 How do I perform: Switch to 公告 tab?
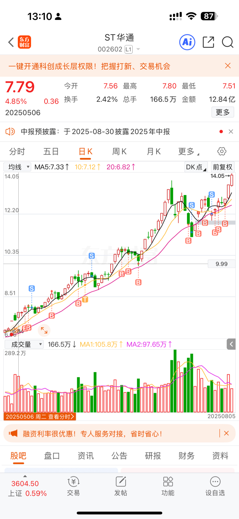[119, 456]
